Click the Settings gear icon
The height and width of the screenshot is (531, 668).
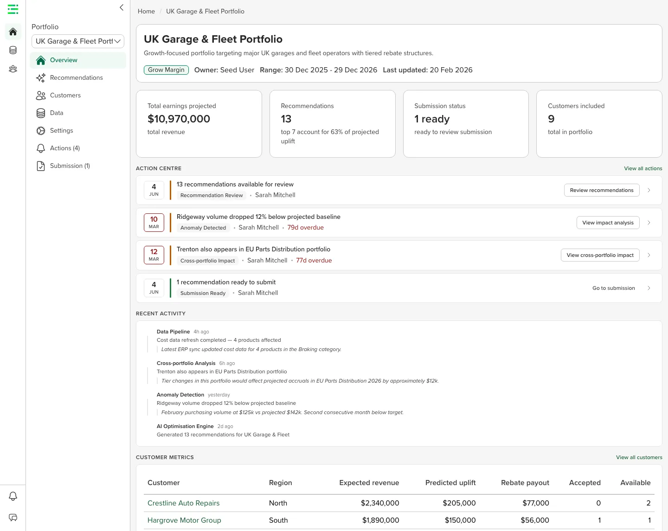tap(41, 131)
